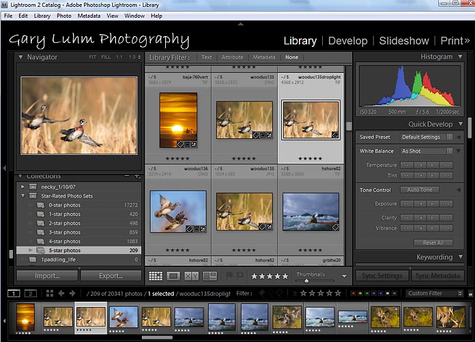Open Compare (XY) view

pyautogui.click(x=192, y=276)
